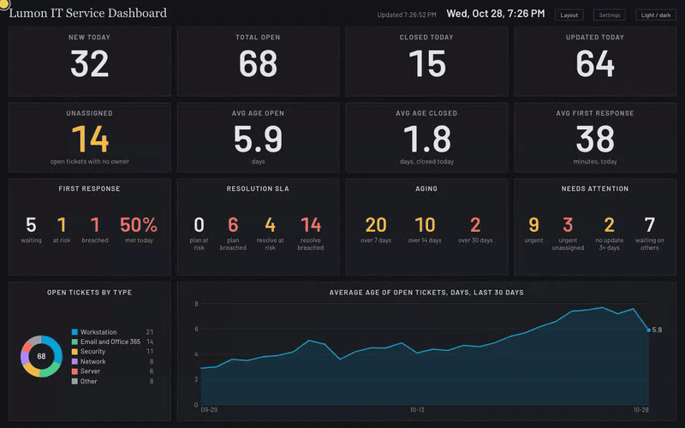The width and height of the screenshot is (685, 428).
Task: Click the Network purple legend swatch
Action: pos(74,361)
